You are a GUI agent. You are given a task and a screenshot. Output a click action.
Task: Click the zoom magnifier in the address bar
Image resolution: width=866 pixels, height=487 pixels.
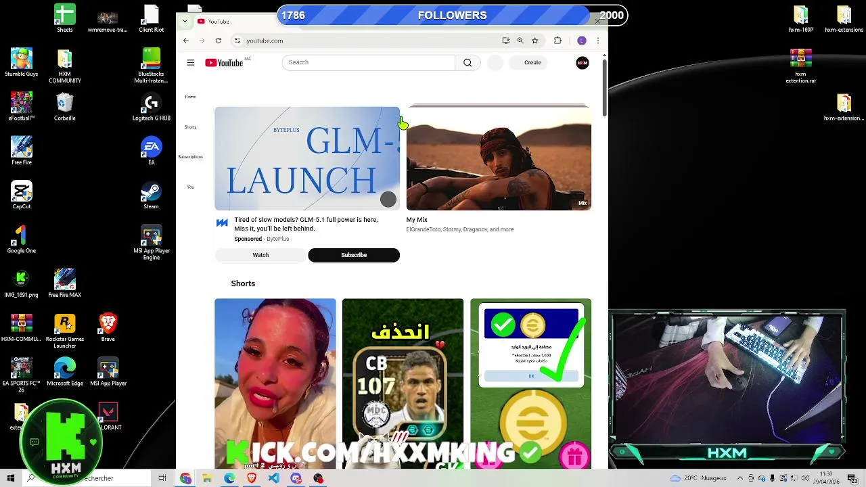(x=520, y=41)
